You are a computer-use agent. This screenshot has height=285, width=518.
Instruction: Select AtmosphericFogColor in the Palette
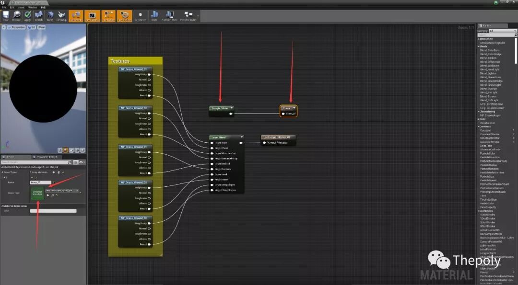493,43
